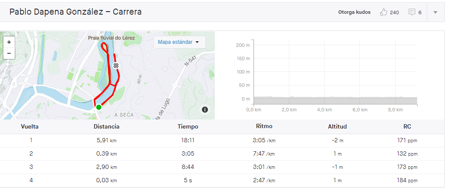Zoom out the map with minus button

9,53
